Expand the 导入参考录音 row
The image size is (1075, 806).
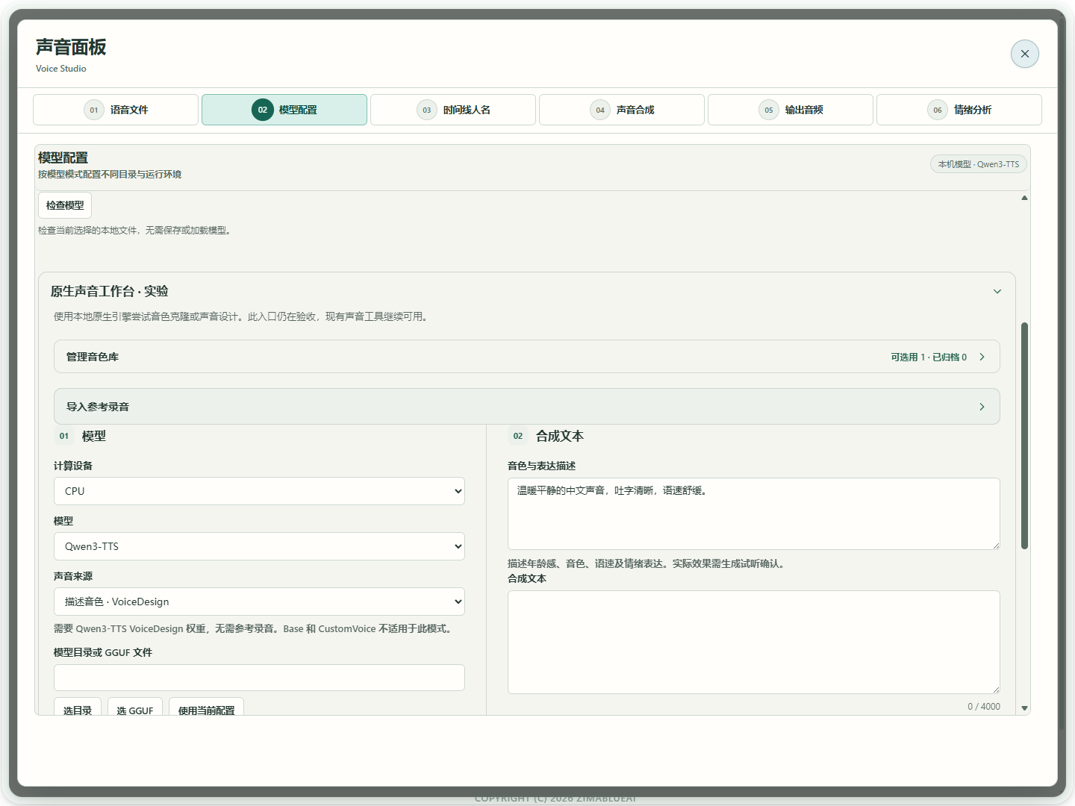(x=527, y=407)
